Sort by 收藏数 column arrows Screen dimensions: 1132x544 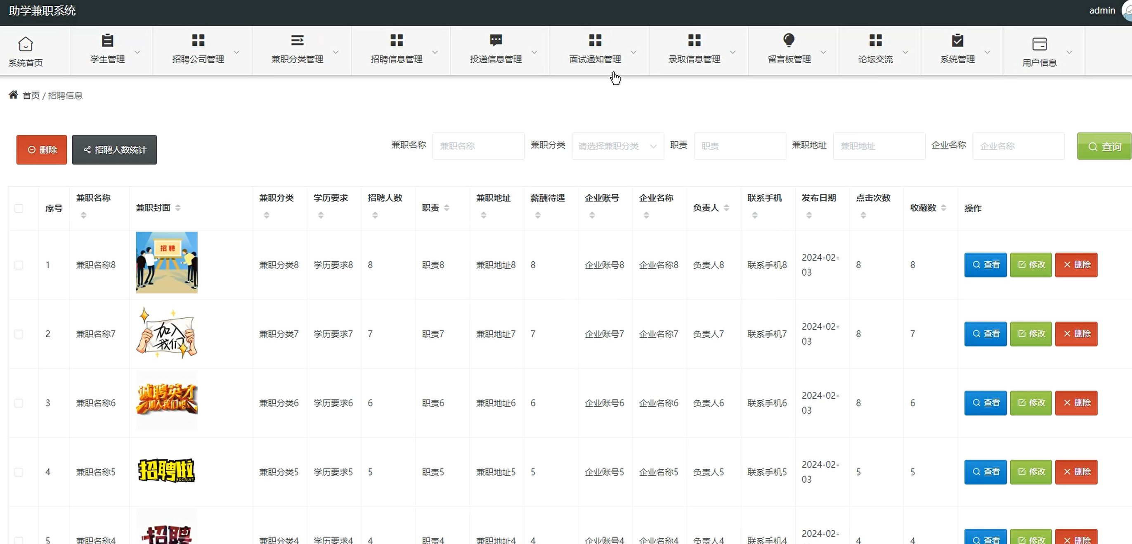[x=944, y=208]
